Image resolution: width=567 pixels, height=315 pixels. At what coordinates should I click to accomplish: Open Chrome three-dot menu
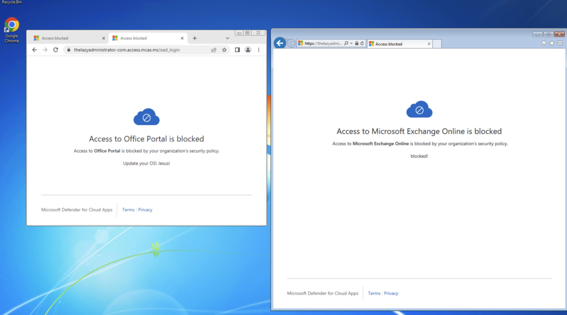tap(258, 50)
